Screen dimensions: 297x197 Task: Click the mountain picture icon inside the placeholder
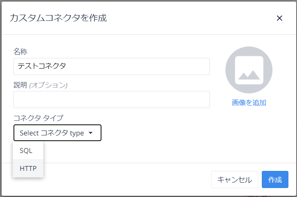click(249, 70)
